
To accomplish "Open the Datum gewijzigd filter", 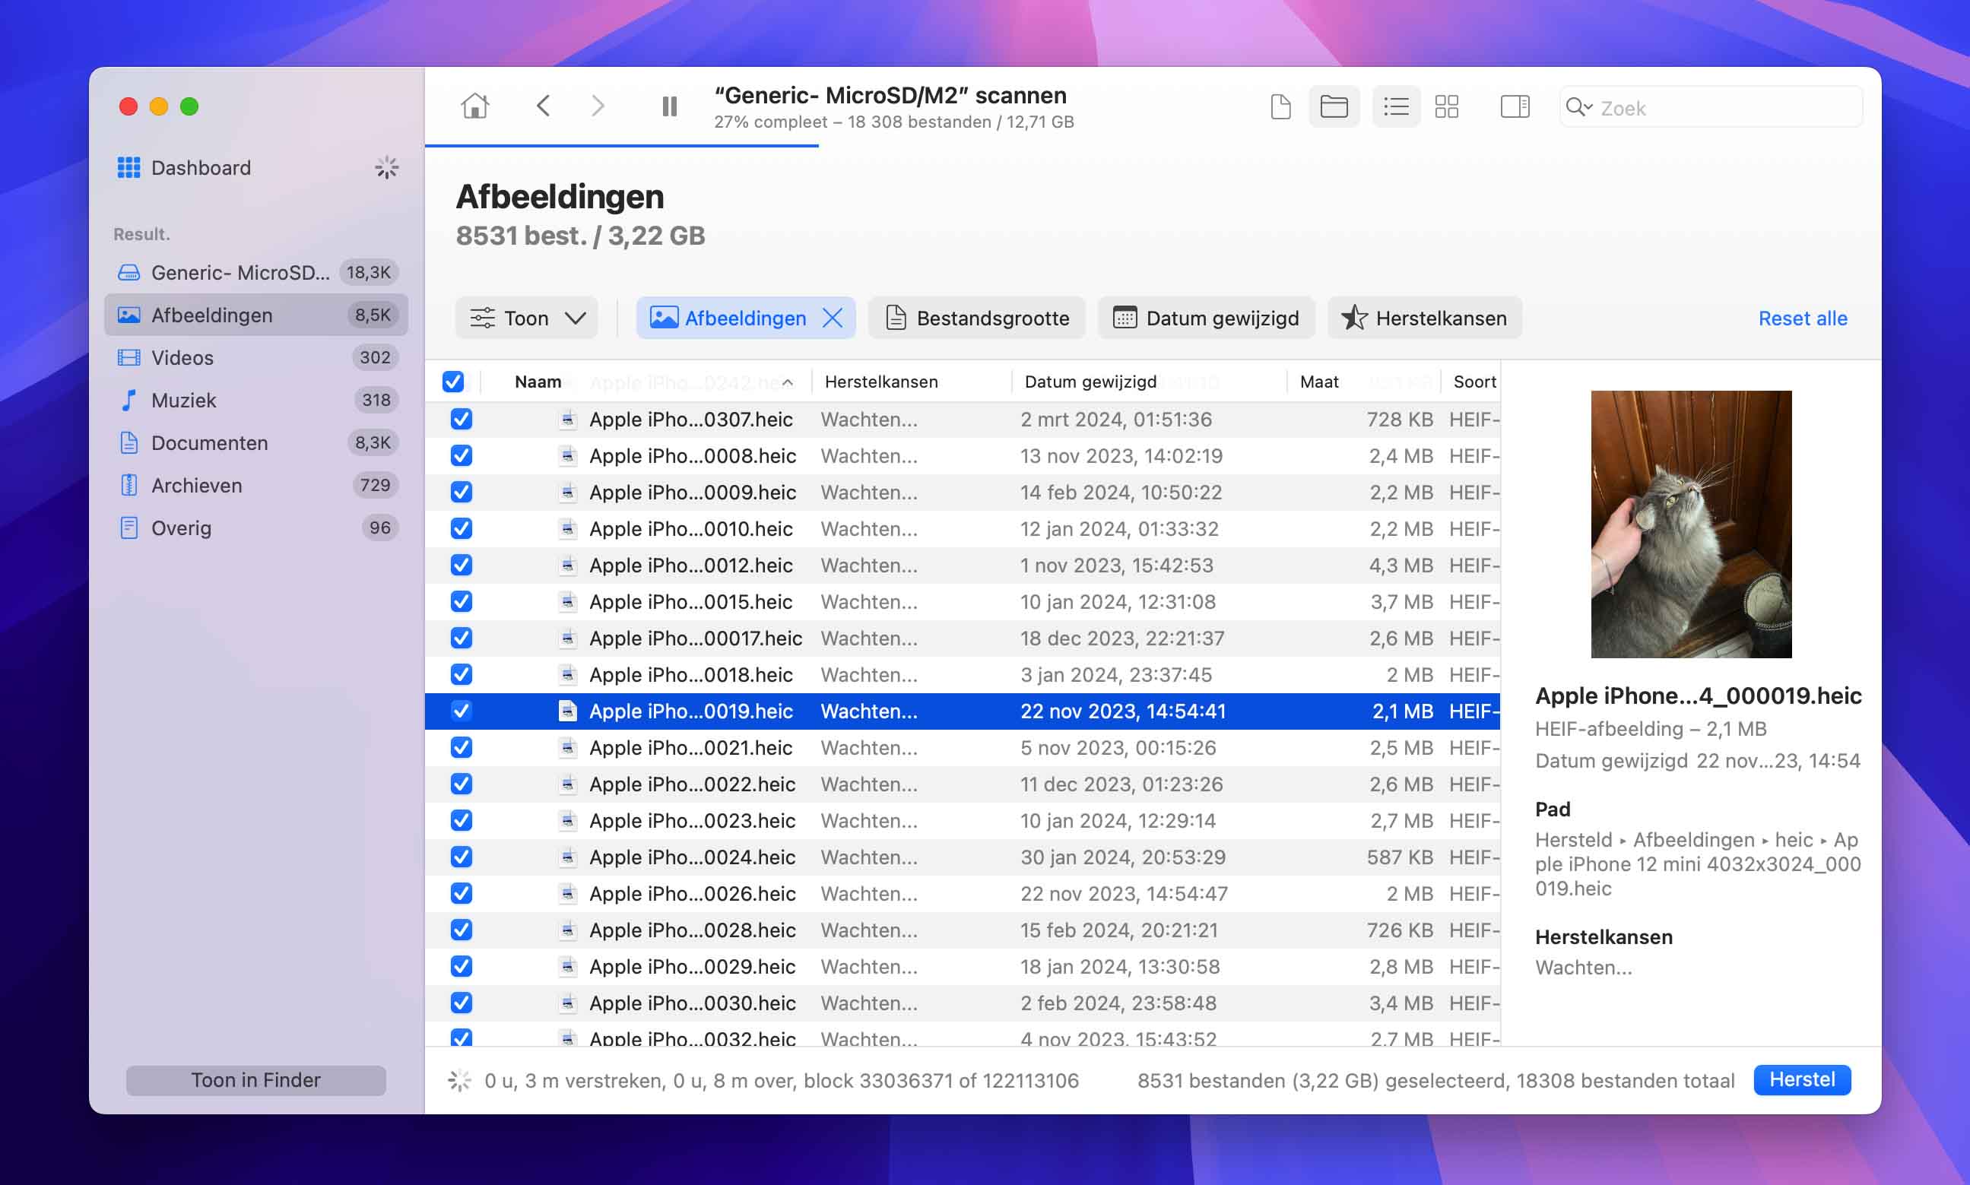I will click(1206, 318).
